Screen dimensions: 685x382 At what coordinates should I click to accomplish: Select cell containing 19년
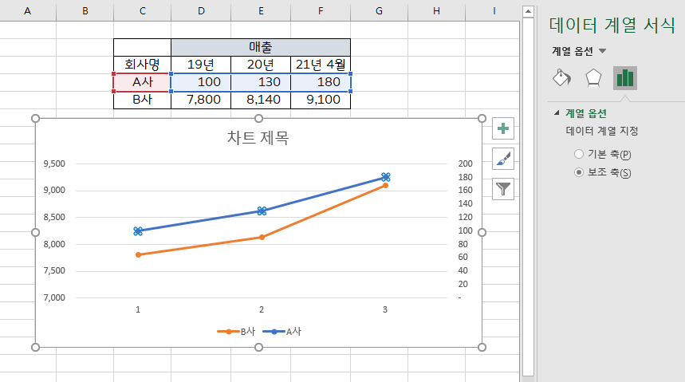(201, 65)
